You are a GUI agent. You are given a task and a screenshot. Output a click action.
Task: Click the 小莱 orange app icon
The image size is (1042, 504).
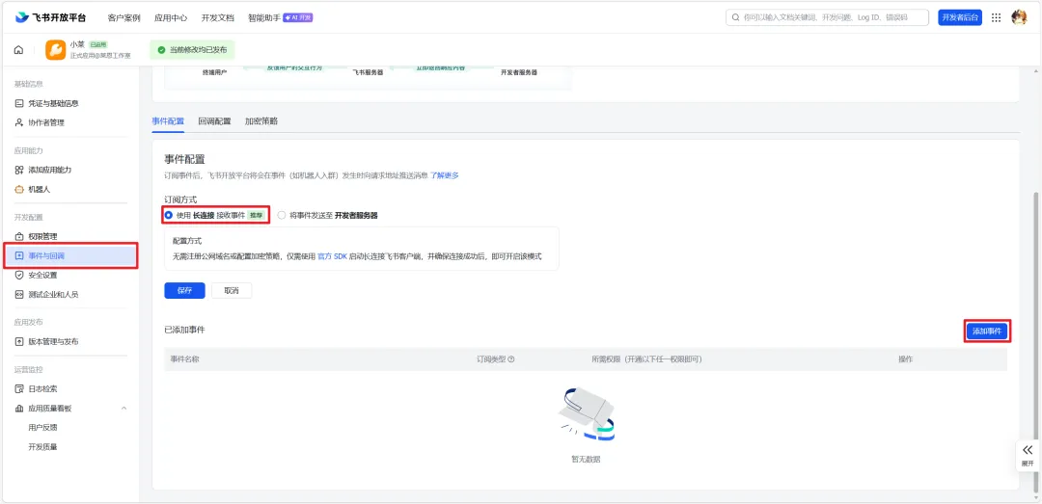55,50
